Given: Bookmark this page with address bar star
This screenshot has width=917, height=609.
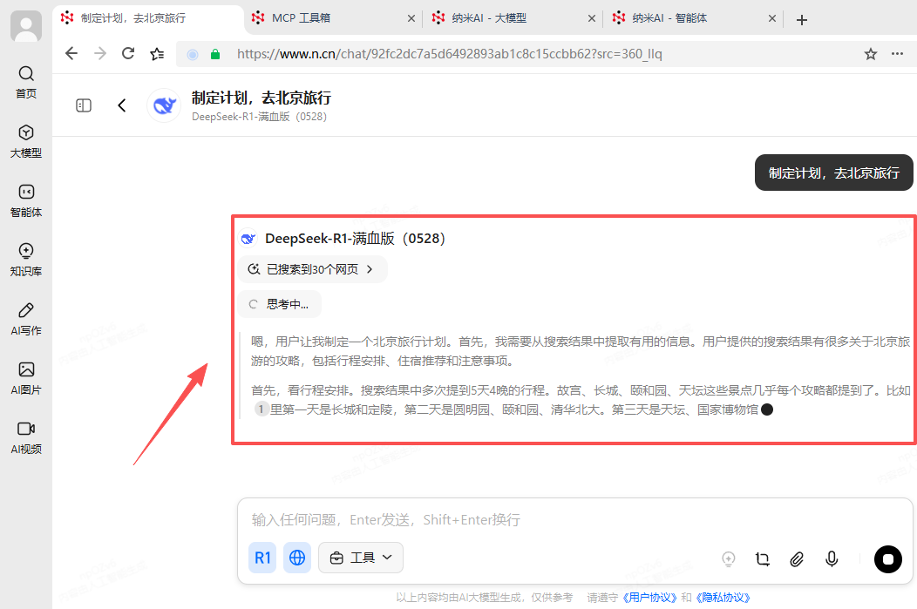Looking at the screenshot, I should [870, 54].
